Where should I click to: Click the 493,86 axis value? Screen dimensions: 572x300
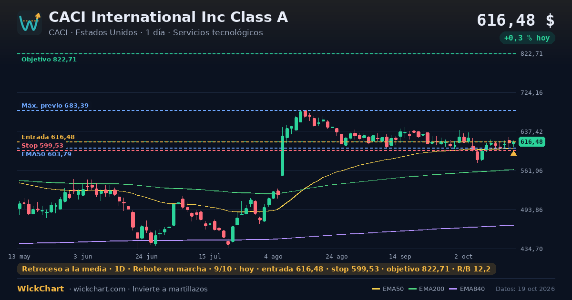point(532,210)
